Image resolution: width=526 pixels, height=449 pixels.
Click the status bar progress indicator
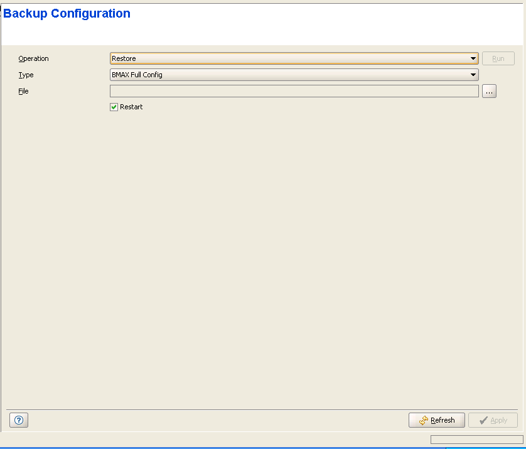[x=476, y=440]
